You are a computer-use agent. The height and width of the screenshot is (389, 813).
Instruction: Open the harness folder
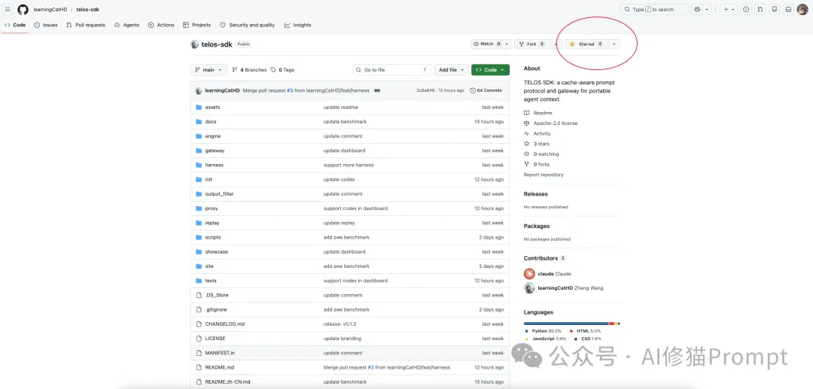pyautogui.click(x=214, y=166)
